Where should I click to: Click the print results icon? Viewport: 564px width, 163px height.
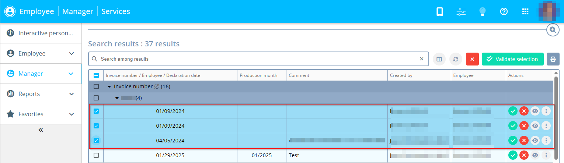[553, 59]
